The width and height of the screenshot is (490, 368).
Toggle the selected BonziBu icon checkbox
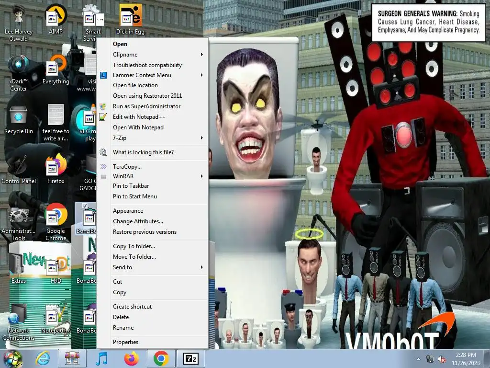click(84, 206)
